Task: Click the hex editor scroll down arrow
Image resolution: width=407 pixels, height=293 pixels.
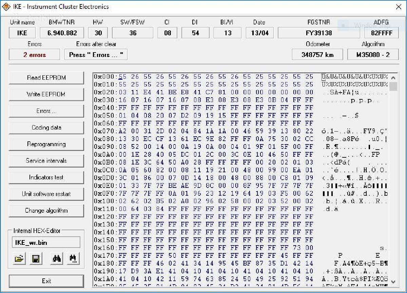Action: point(393,282)
